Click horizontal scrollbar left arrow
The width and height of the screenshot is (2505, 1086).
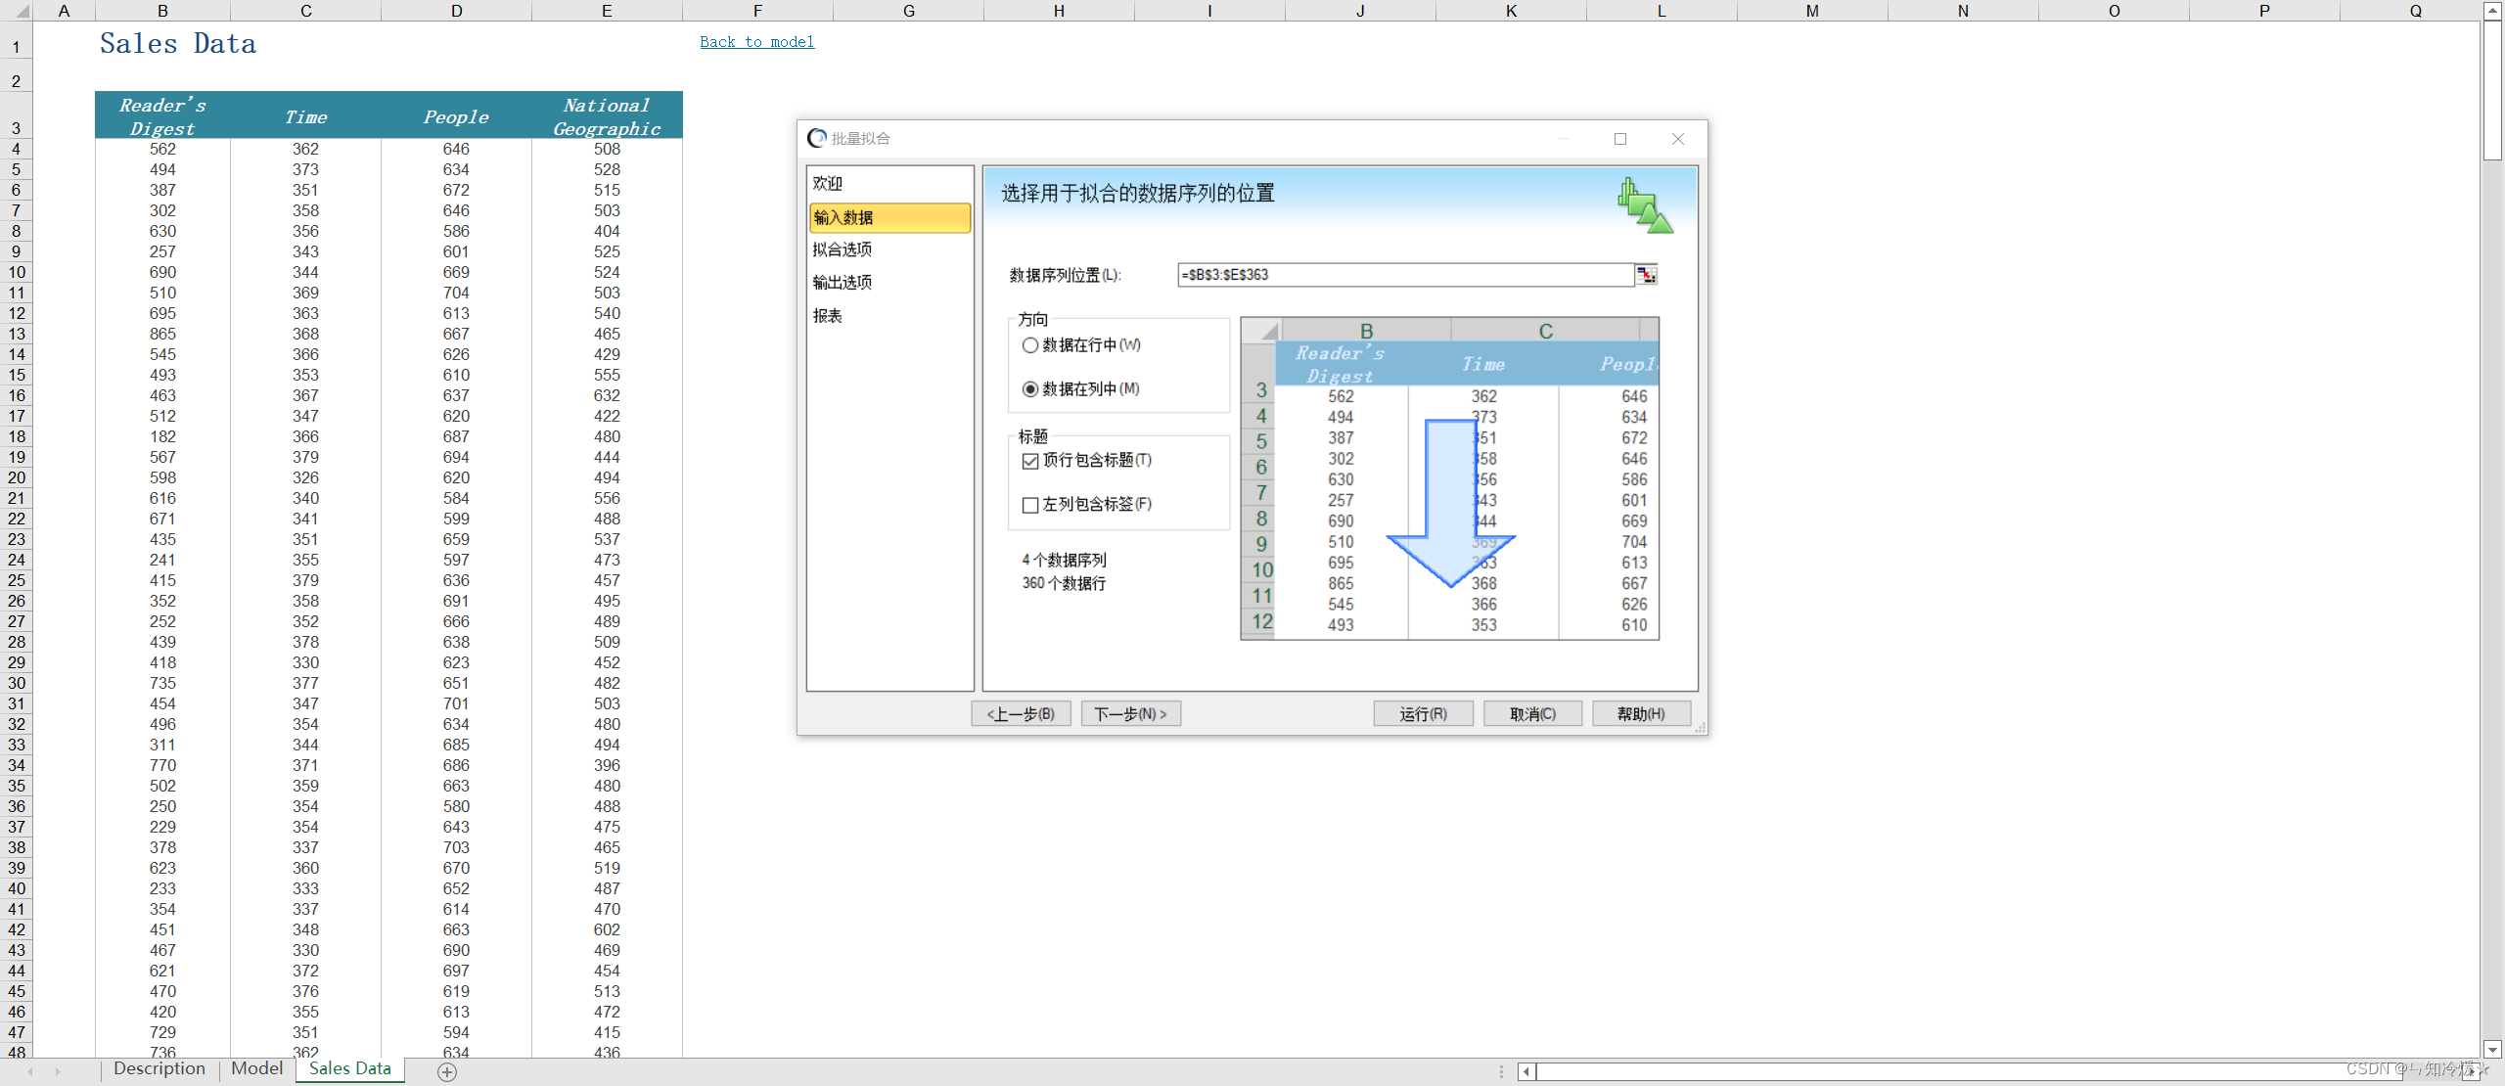point(1526,1071)
